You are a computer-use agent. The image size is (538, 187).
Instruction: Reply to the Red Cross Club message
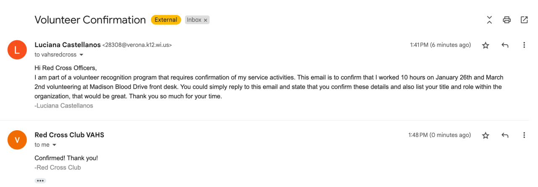click(x=505, y=135)
